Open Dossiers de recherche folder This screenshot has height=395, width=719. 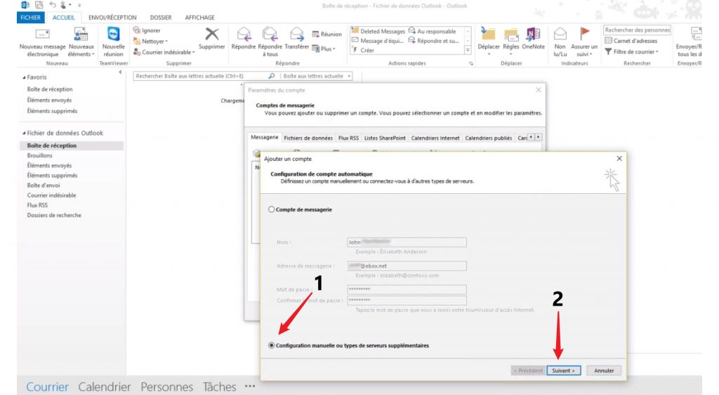[x=54, y=215]
